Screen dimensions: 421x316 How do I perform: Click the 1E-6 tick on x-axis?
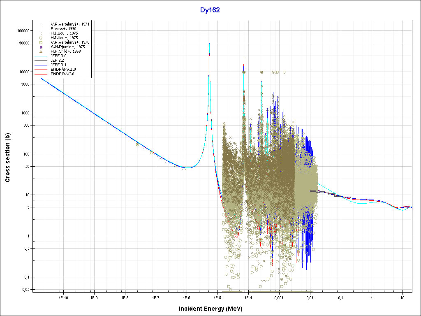(186, 297)
